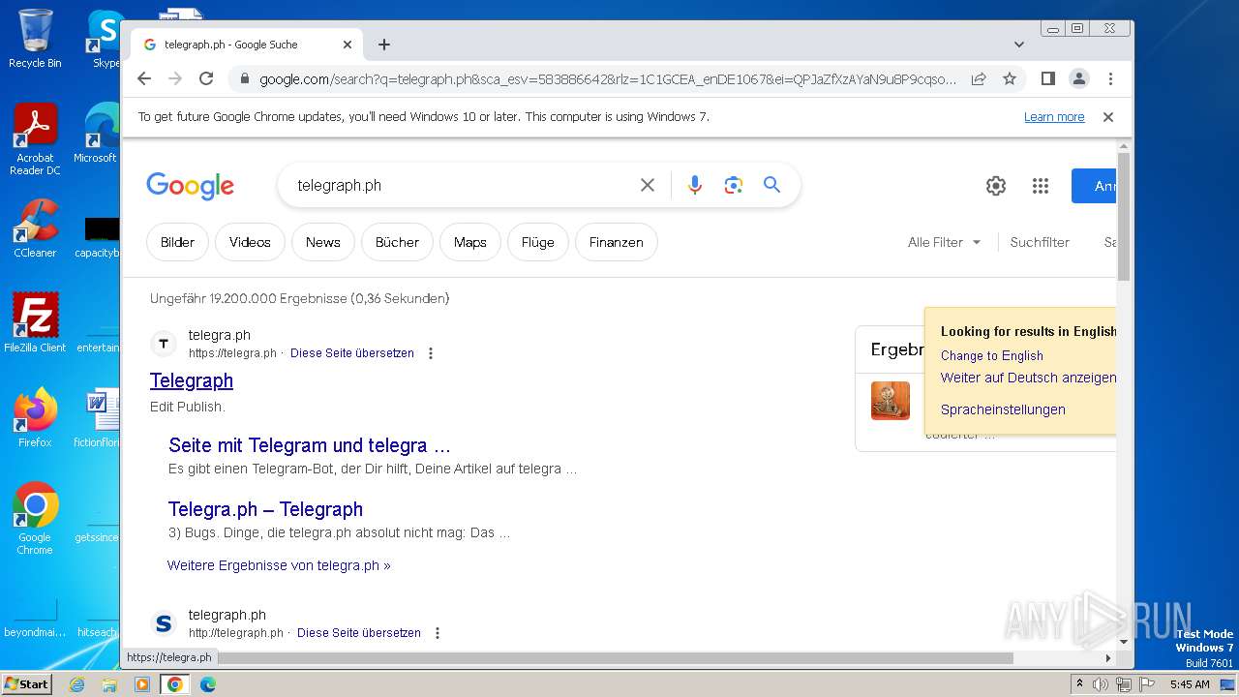Bookmark this page with the star icon

(1010, 78)
